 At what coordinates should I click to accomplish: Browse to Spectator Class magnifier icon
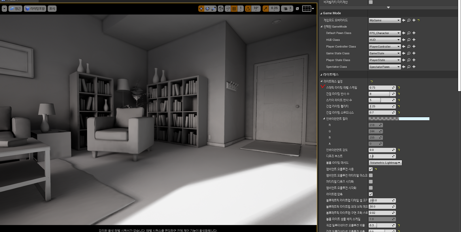[x=409, y=67]
